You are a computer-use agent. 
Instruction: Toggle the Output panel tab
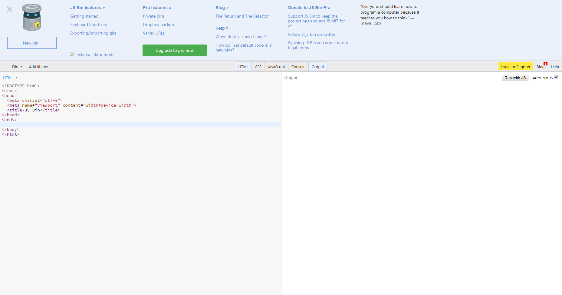point(318,67)
